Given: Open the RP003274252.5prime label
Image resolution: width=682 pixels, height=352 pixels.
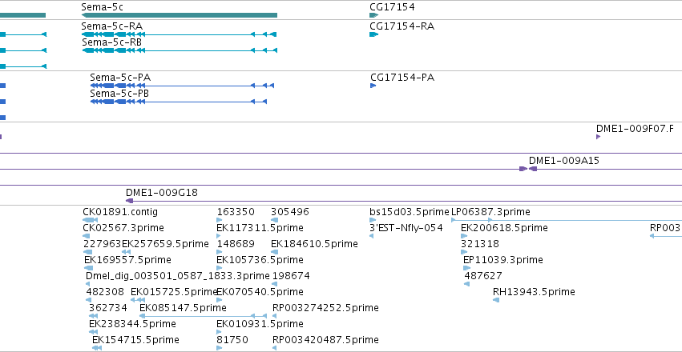Looking at the screenshot, I should click(x=325, y=308).
